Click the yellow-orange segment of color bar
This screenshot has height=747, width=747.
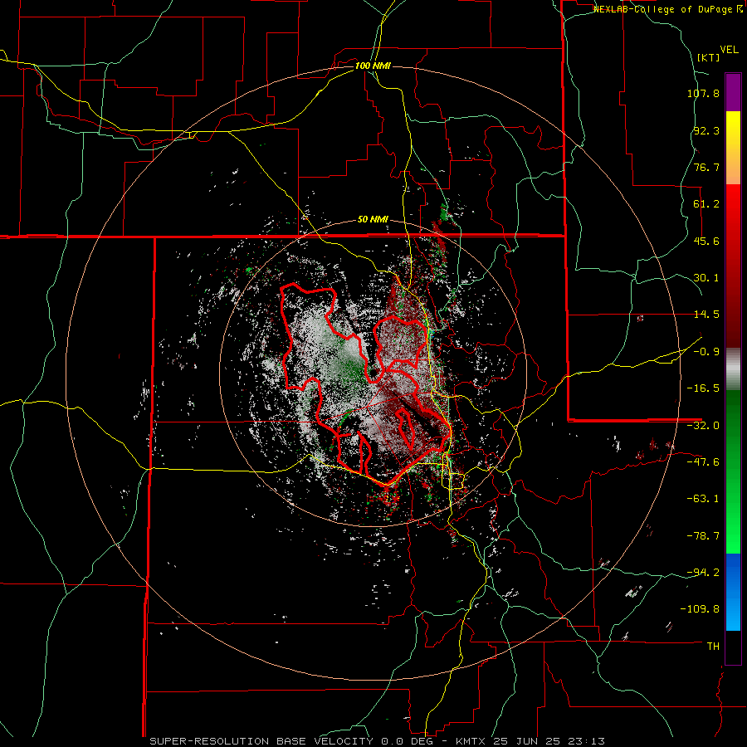click(733, 148)
